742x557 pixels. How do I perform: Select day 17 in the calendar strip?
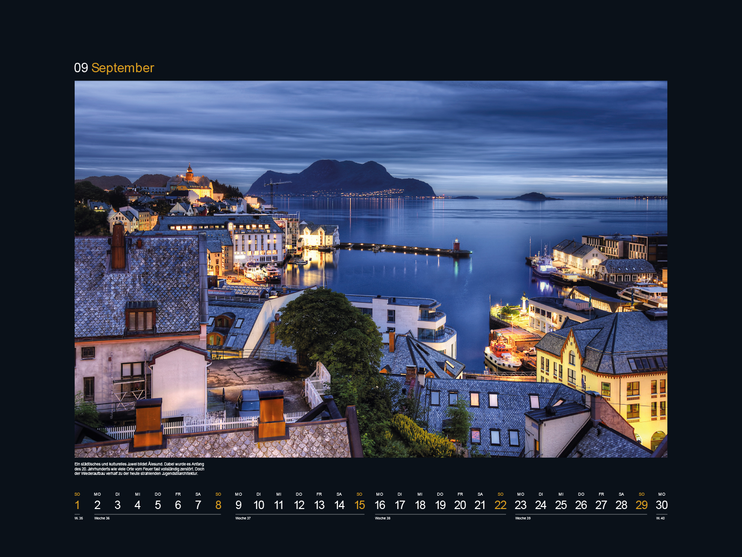coord(400,505)
